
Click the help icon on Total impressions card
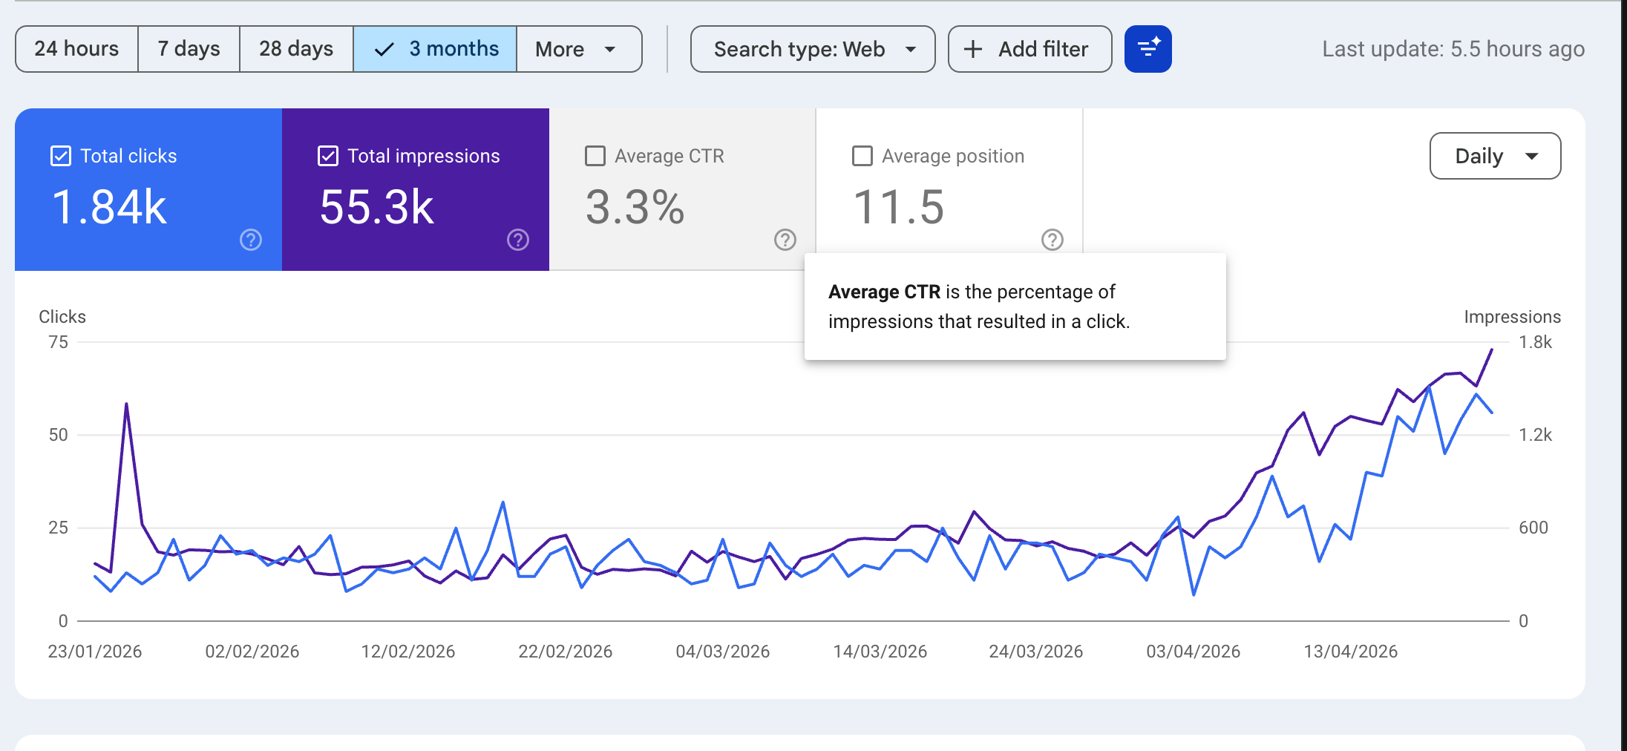click(518, 240)
